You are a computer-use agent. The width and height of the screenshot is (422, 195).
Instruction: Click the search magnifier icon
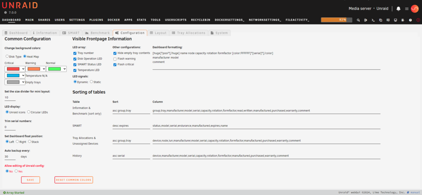[358, 20]
